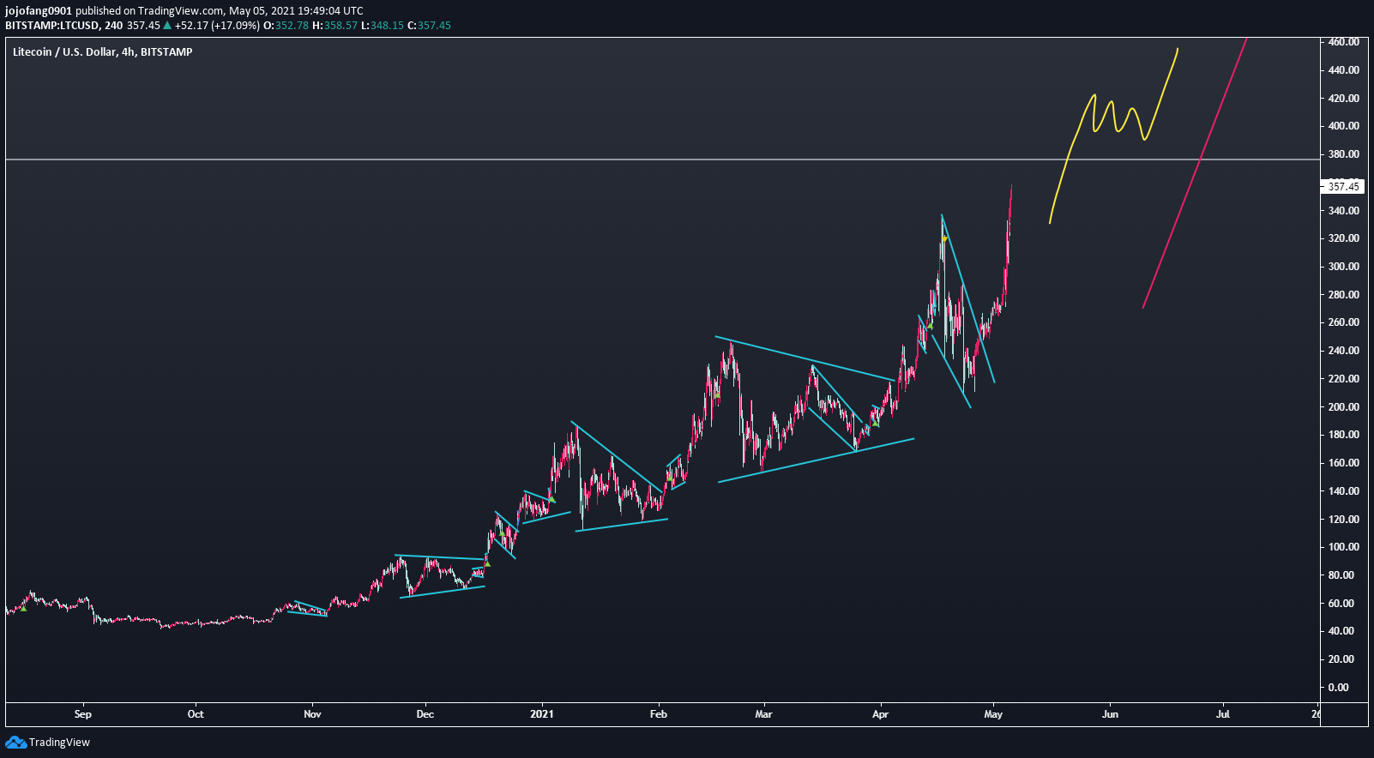Viewport: 1374px width, 758px height.
Task: Click the +52.17 (+17.09%) change value
Action: click(x=217, y=25)
